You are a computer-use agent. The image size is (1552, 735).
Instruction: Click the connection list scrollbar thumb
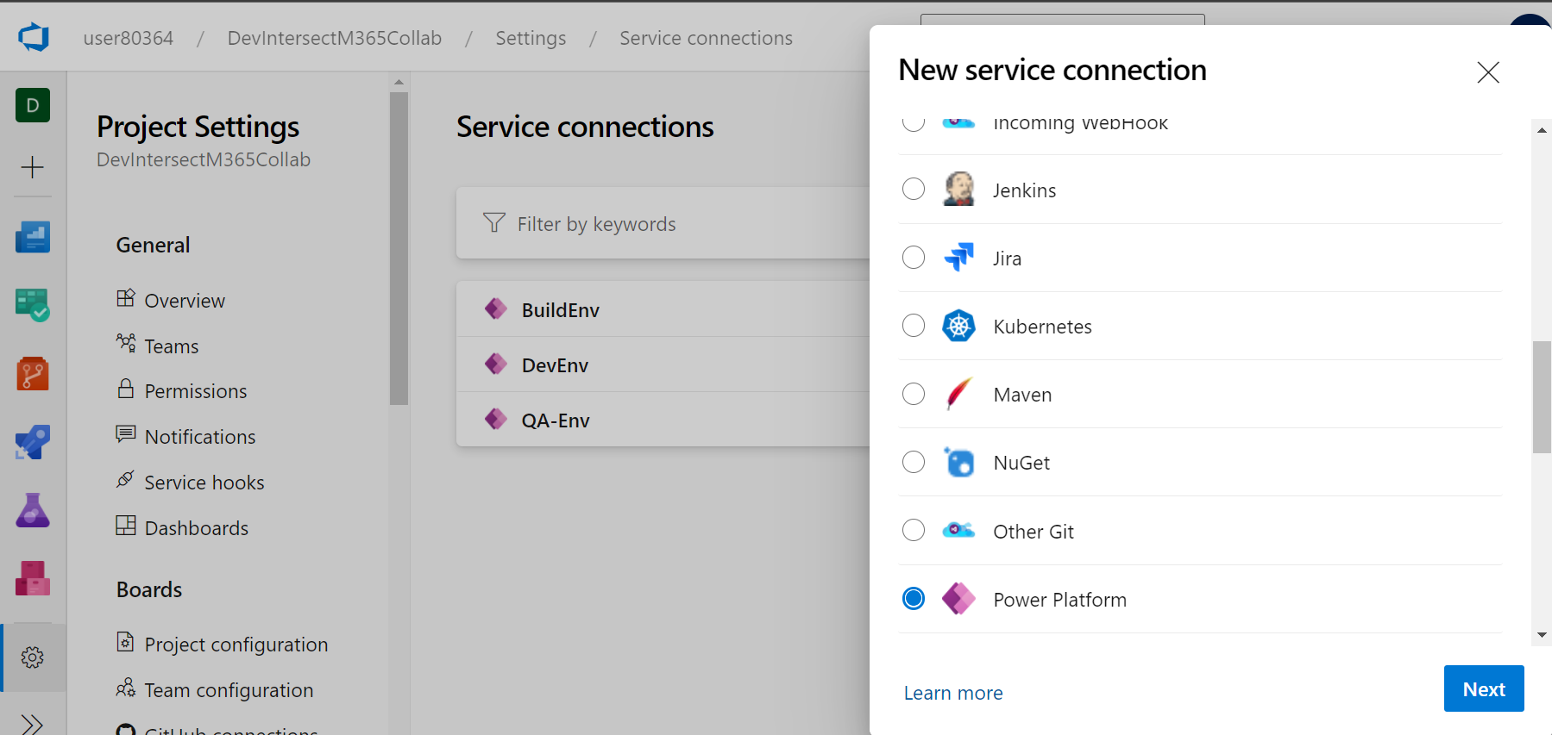(x=1541, y=396)
